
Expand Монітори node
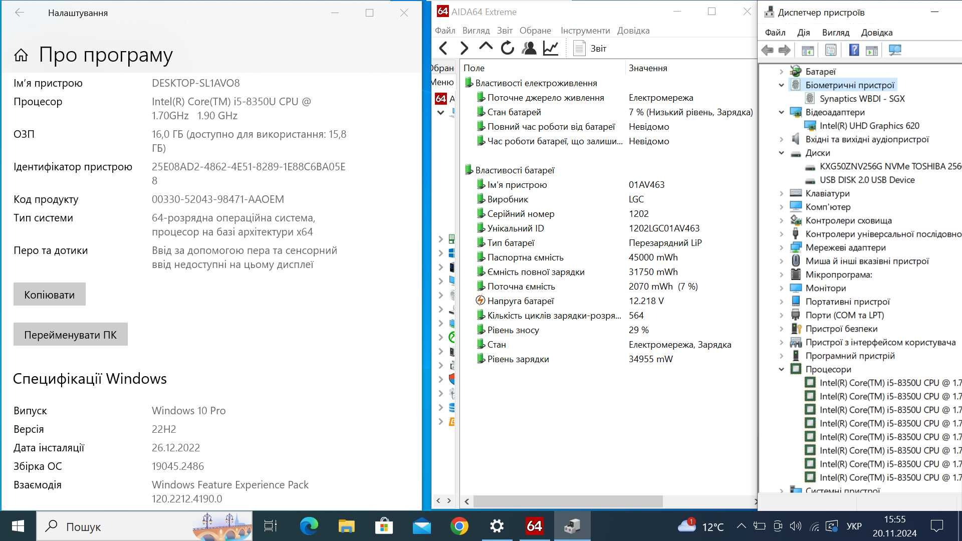click(x=781, y=288)
